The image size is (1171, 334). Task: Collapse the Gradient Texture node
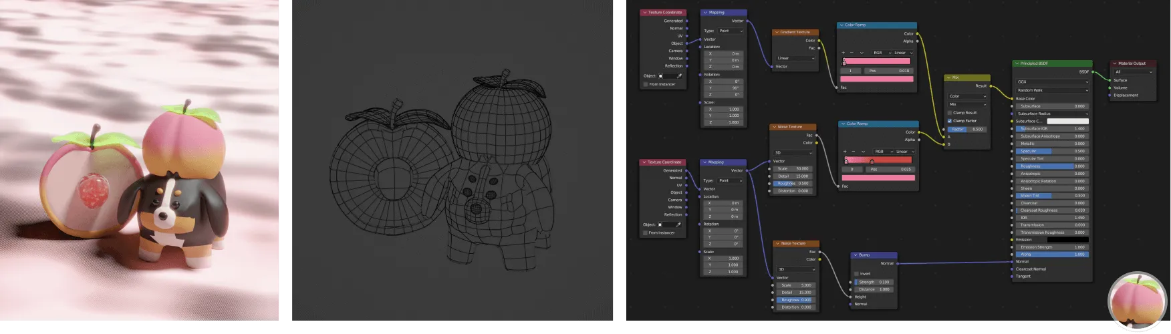[x=777, y=32]
